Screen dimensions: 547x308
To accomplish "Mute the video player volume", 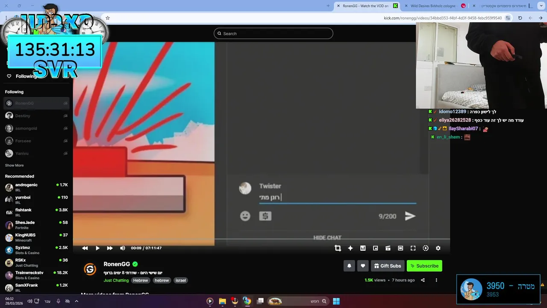I will 123,248.
